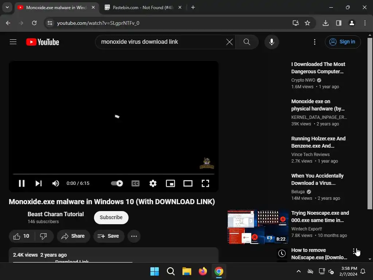Toggle the autoplay switch in player

click(x=117, y=183)
